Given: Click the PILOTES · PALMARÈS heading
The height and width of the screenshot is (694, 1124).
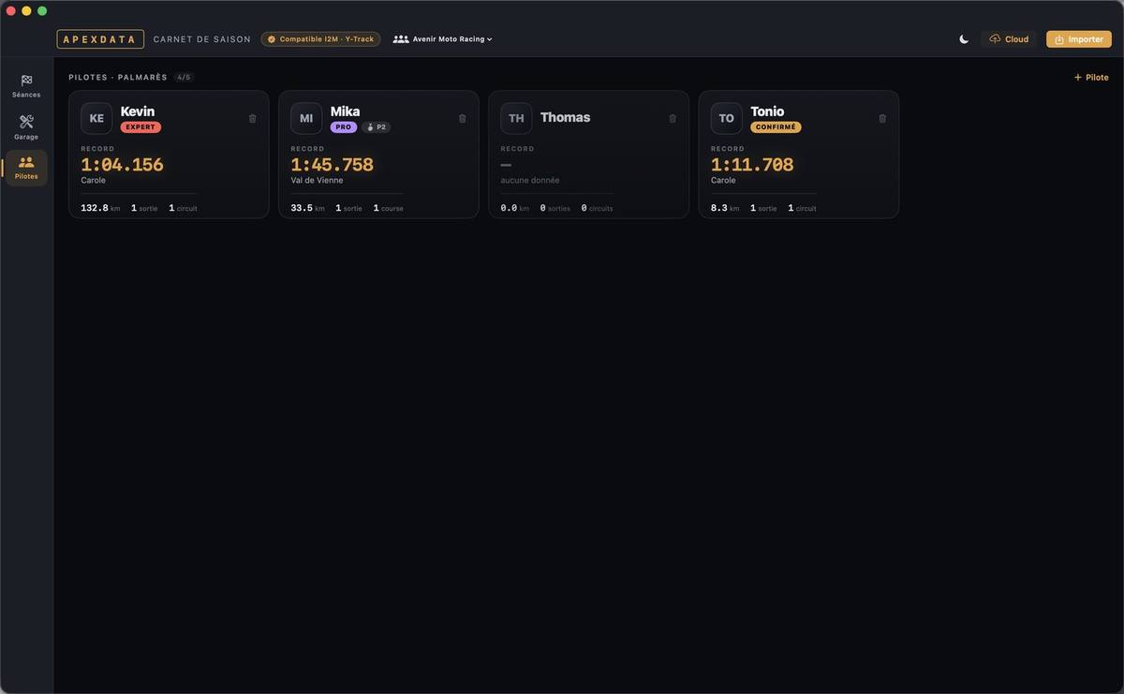Looking at the screenshot, I should tap(118, 78).
